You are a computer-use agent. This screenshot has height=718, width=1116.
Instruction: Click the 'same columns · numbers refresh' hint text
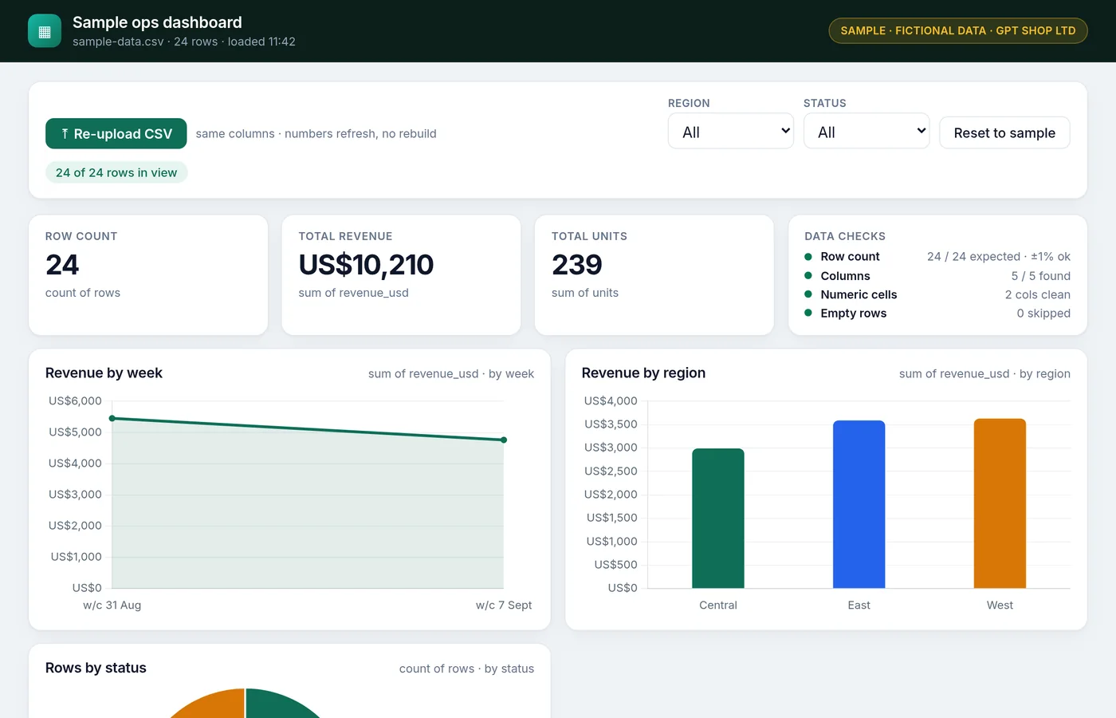tap(316, 133)
